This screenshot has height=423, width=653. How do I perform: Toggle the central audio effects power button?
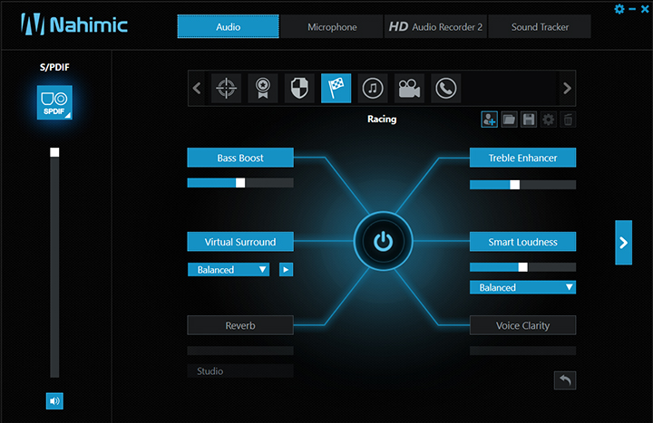383,241
